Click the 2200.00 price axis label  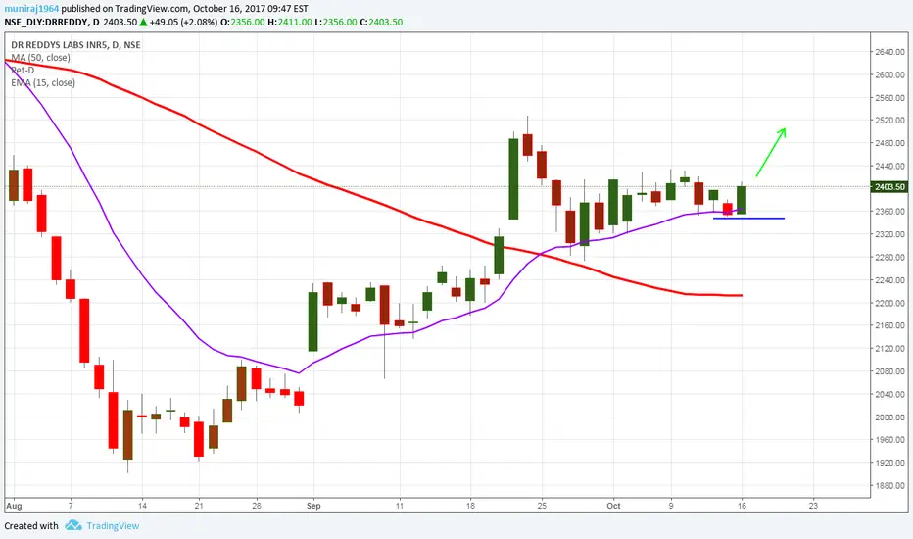click(890, 303)
